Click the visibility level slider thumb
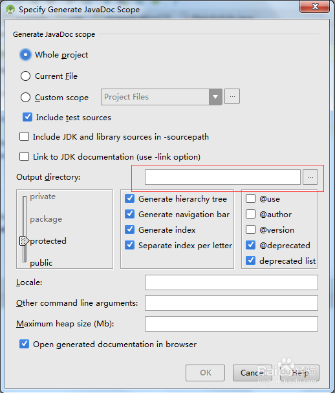This screenshot has width=335, height=393. pos(24,241)
